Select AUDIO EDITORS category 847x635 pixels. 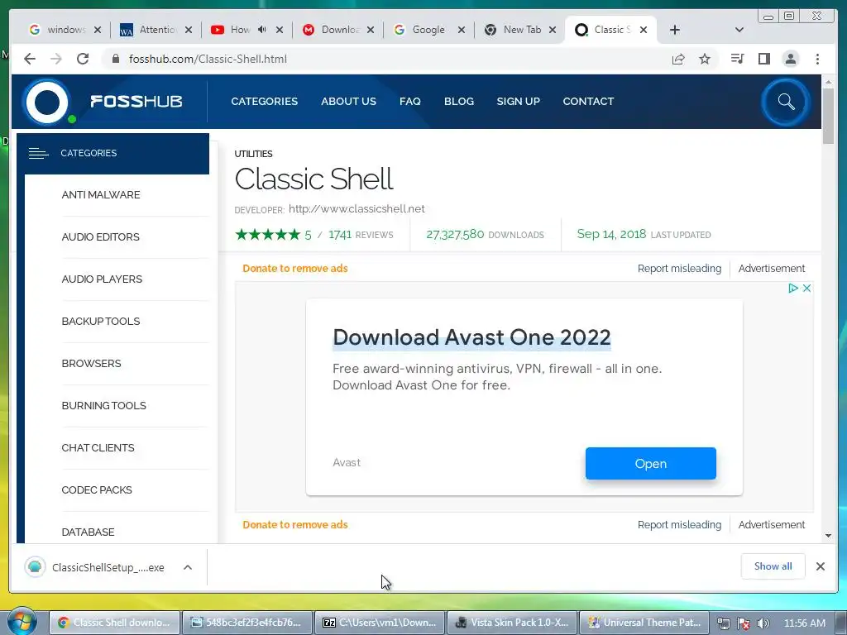[x=100, y=237]
